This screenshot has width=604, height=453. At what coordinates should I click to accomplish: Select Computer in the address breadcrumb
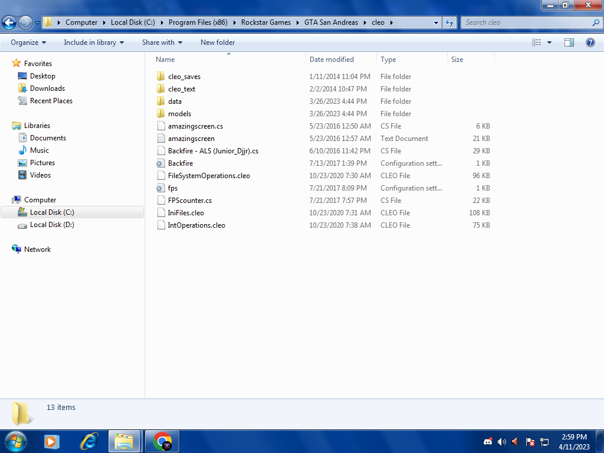click(81, 22)
